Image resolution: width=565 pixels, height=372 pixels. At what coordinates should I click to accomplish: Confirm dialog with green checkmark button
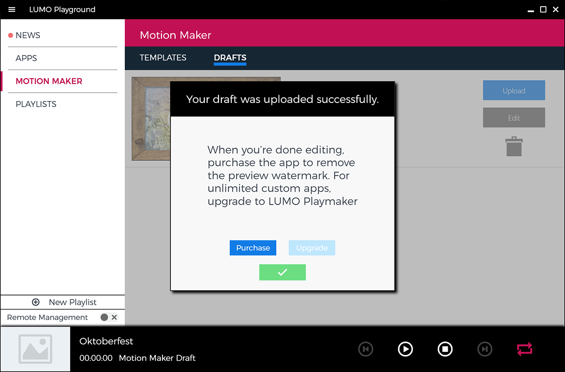pos(282,272)
